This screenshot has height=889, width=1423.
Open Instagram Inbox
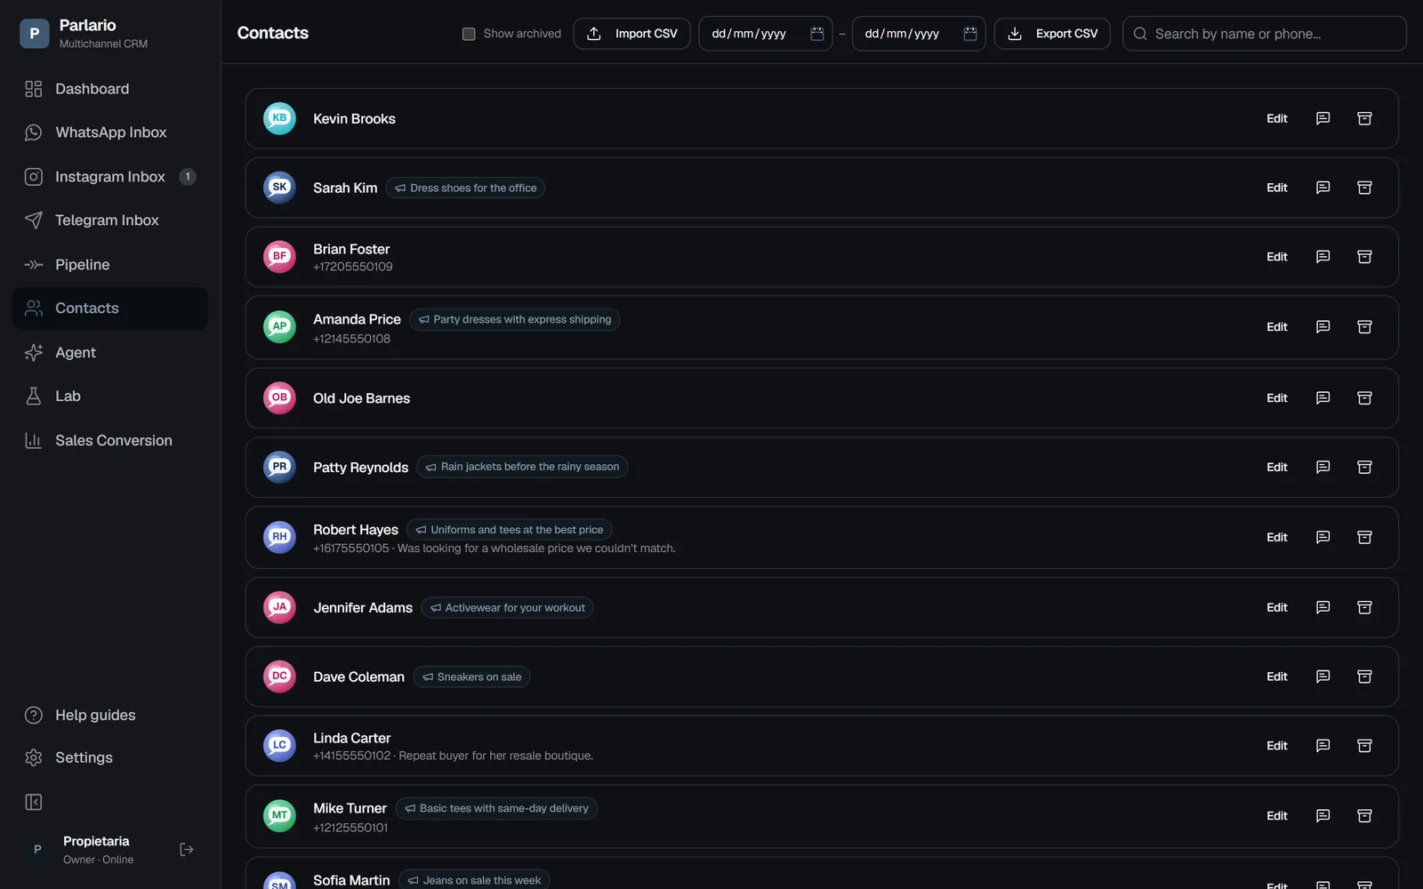[109, 177]
